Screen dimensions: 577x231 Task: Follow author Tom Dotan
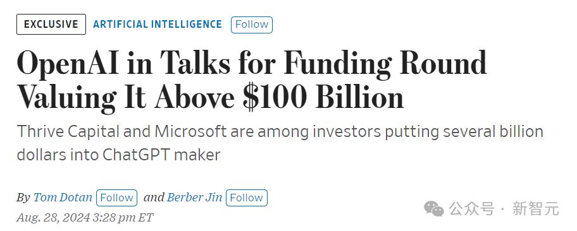pos(116,198)
